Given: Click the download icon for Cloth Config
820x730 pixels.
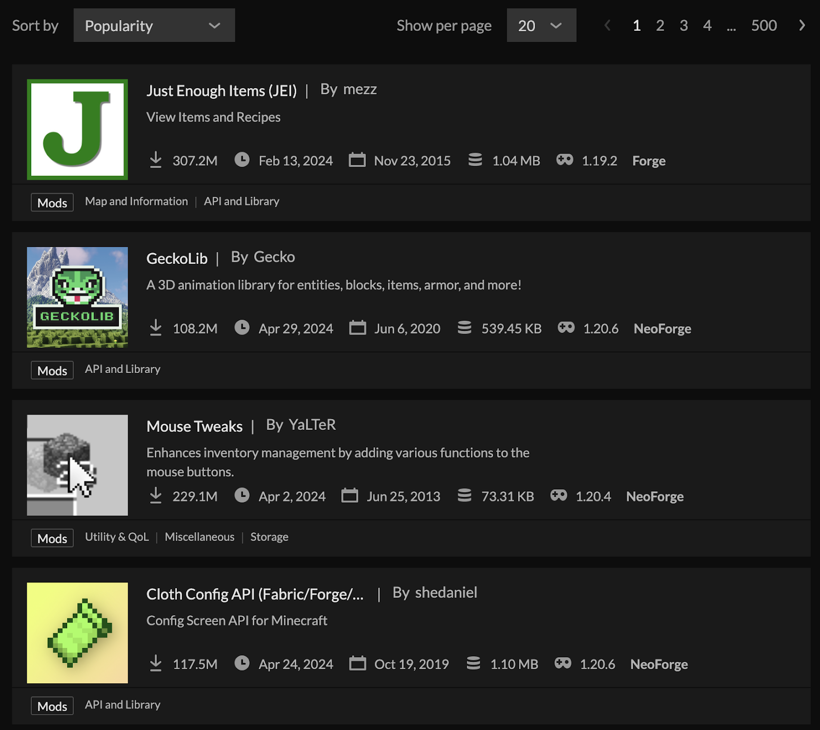Looking at the screenshot, I should point(156,663).
